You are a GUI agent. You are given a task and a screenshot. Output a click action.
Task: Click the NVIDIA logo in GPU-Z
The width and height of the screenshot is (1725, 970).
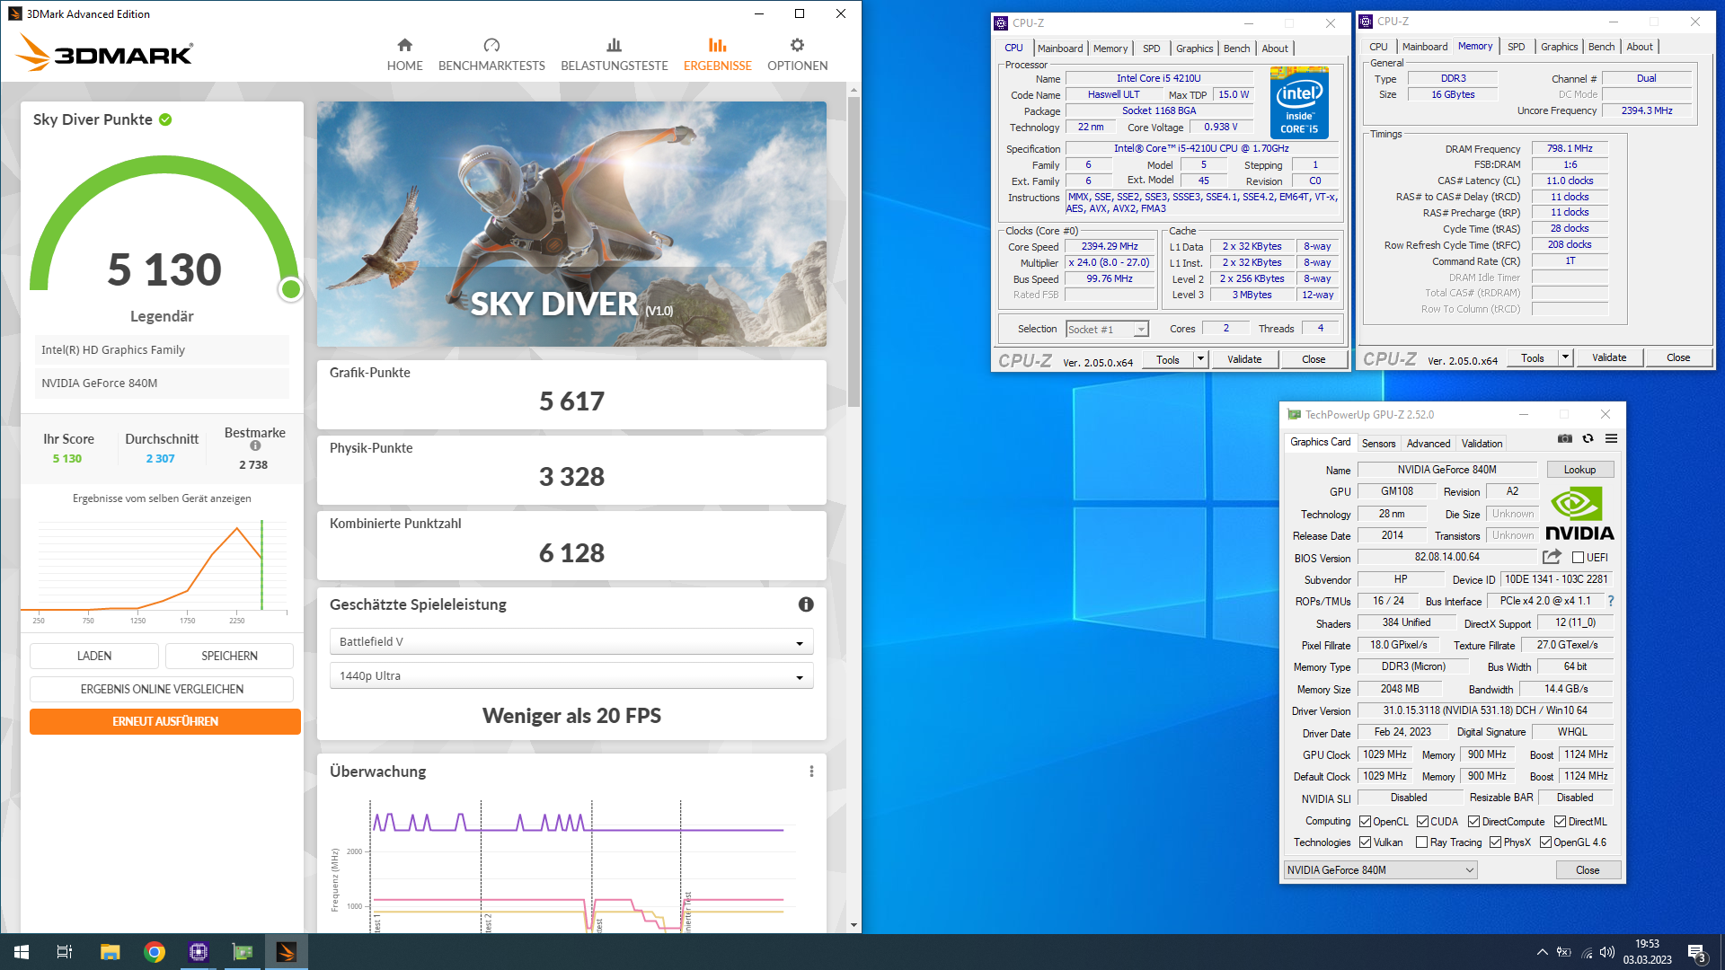pos(1579,513)
